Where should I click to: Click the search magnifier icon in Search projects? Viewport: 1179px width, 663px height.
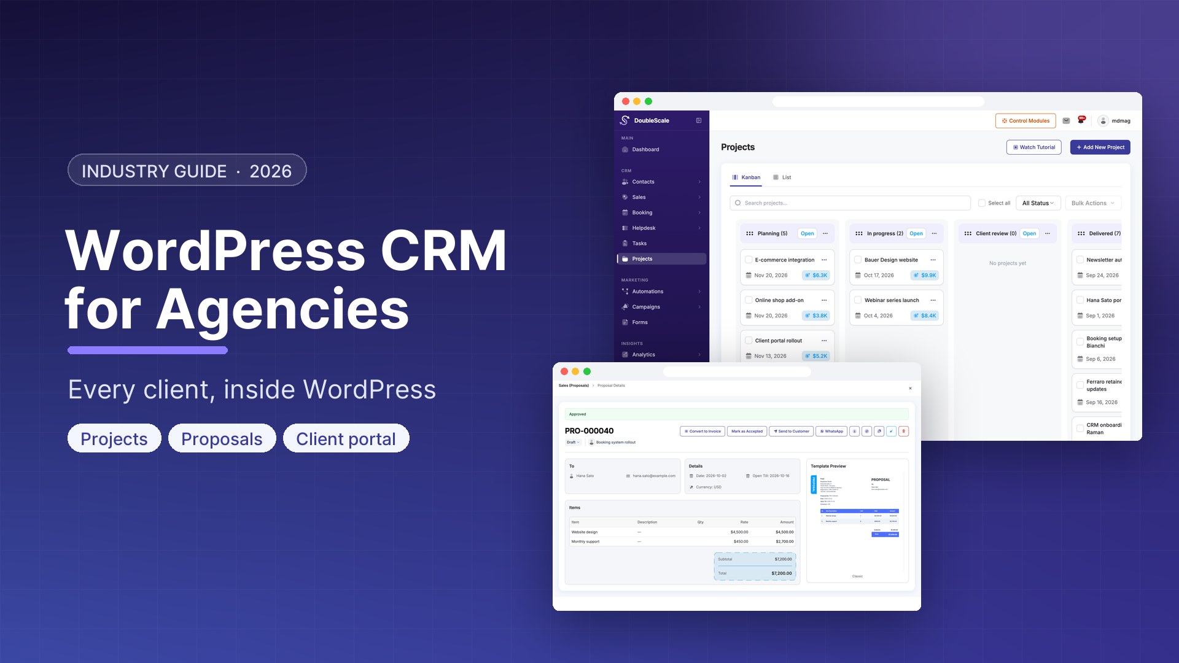[737, 203]
